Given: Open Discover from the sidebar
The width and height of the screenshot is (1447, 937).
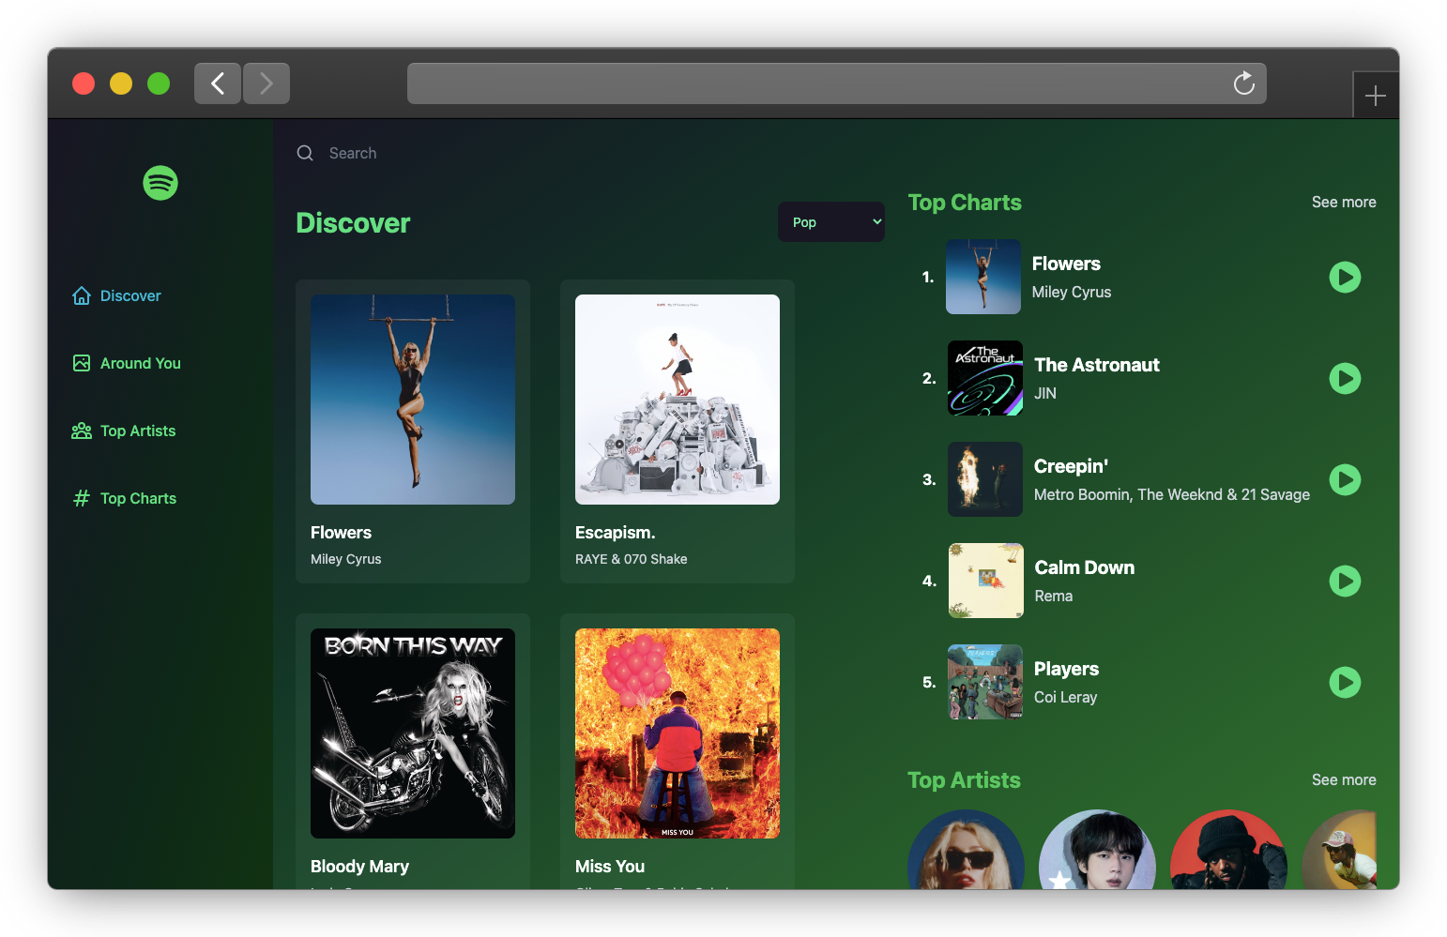Looking at the screenshot, I should pos(116,295).
